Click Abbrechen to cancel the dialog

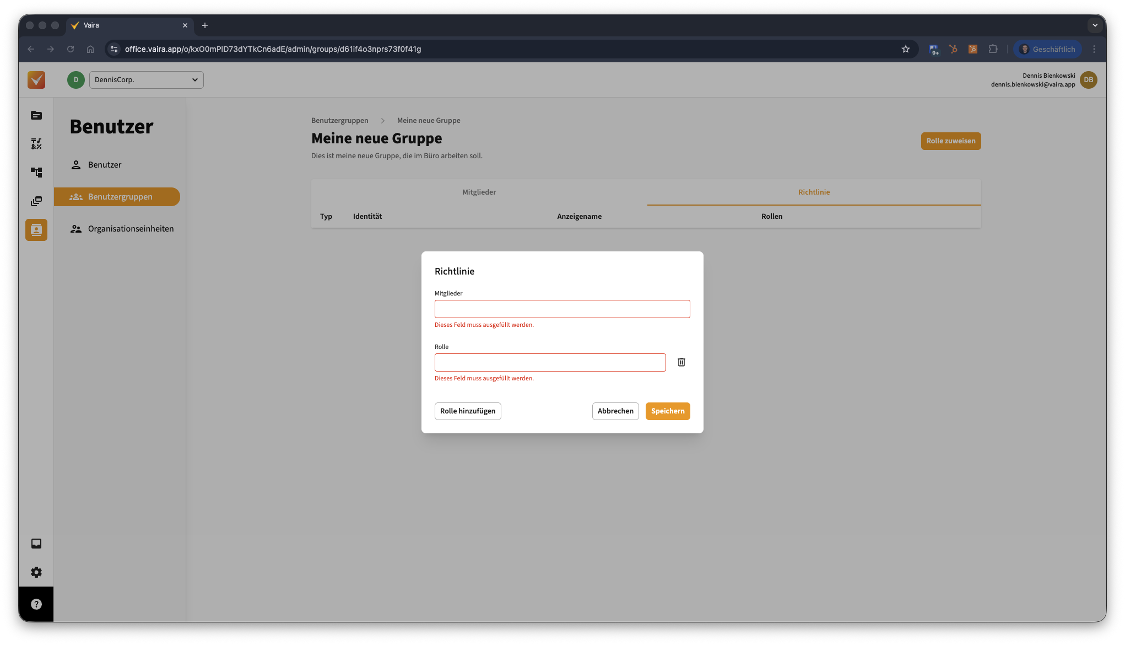point(615,411)
